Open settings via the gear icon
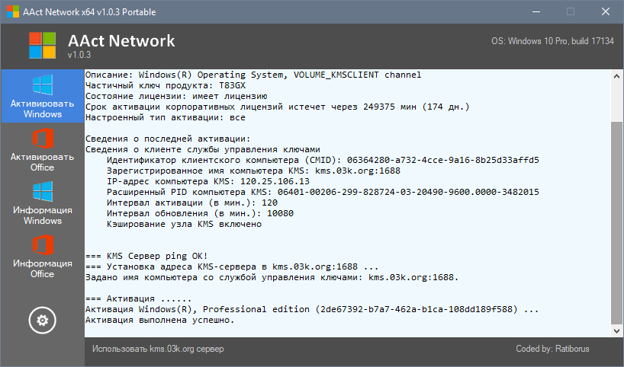 [42, 320]
